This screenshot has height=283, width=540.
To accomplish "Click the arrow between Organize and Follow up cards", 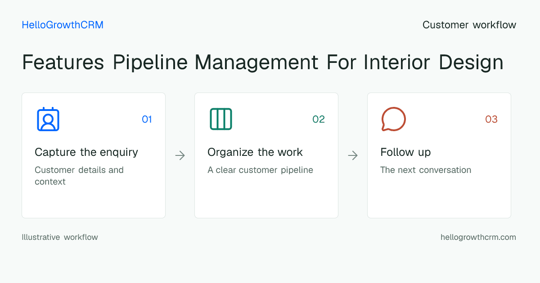I will pos(353,155).
